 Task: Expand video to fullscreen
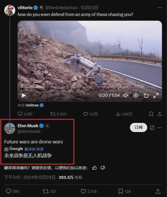click(156, 95)
